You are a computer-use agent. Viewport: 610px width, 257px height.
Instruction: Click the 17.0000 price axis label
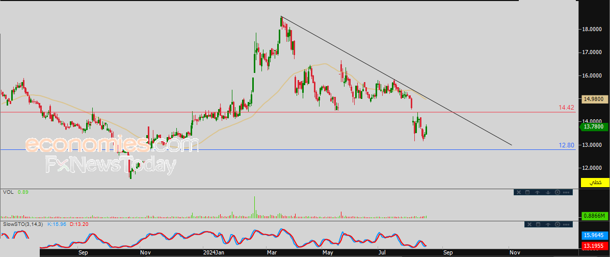pyautogui.click(x=593, y=52)
